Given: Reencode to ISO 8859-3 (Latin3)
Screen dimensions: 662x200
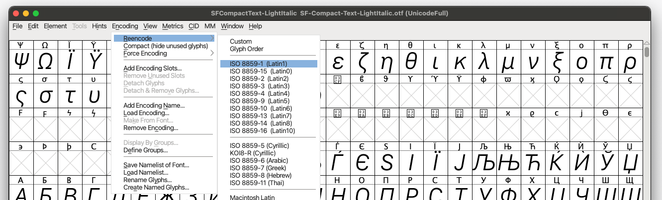Looking at the screenshot, I should [x=269, y=86].
